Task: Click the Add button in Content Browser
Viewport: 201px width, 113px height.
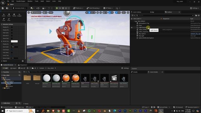Action: (x=6, y=68)
